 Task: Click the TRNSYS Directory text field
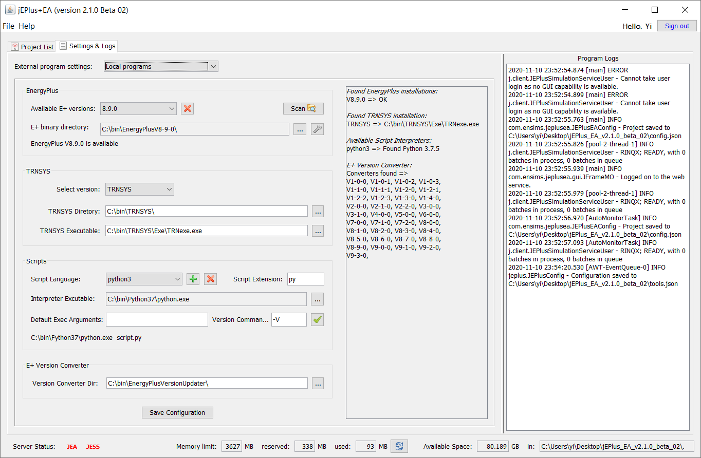point(207,211)
